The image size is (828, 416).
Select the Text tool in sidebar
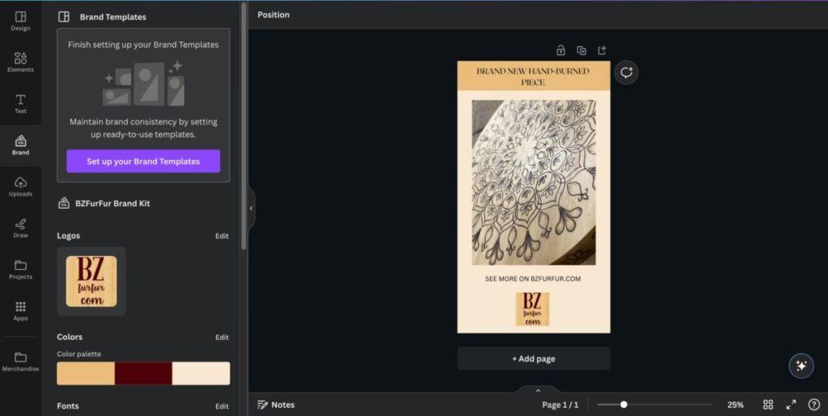20,103
